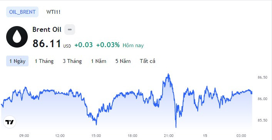Image resolution: width=272 pixels, height=140 pixels.
Task: Show the 5 Năm time range
Action: pos(123,61)
